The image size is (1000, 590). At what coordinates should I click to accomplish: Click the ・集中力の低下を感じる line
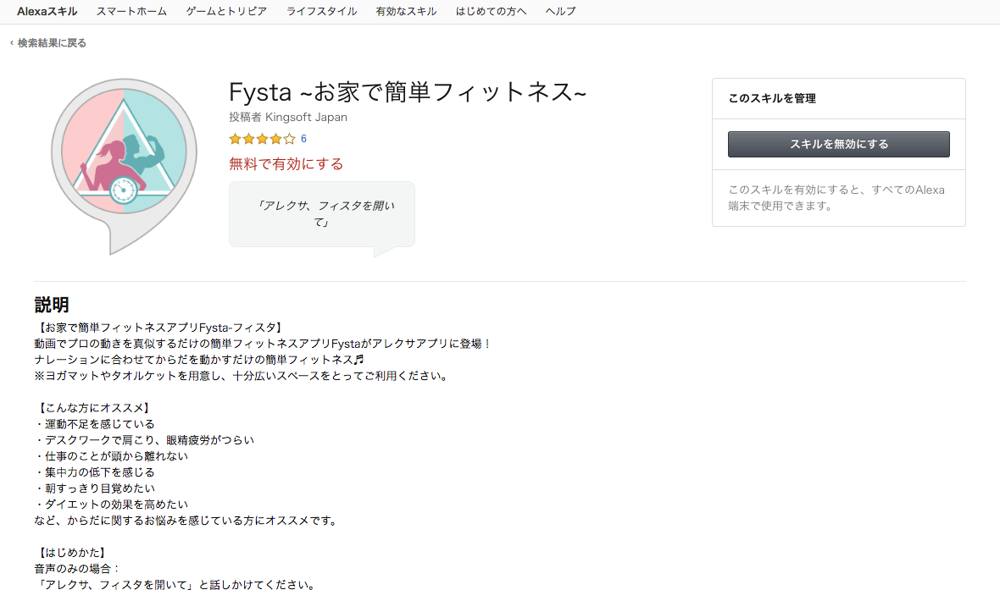[x=94, y=472]
